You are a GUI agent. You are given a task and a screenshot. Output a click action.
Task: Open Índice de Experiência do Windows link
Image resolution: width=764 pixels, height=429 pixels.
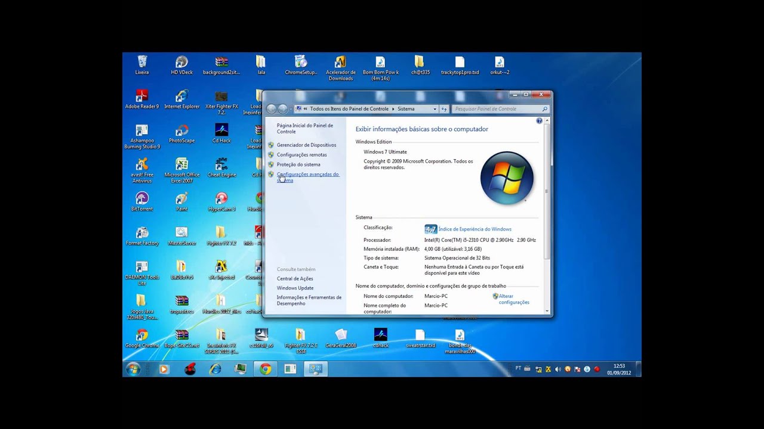(x=475, y=229)
